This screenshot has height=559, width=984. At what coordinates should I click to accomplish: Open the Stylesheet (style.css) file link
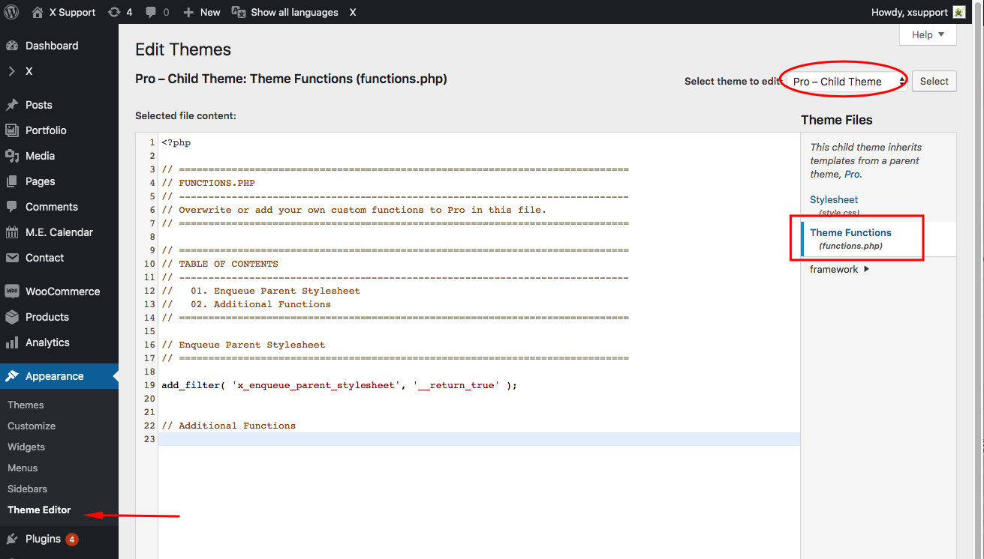point(834,206)
